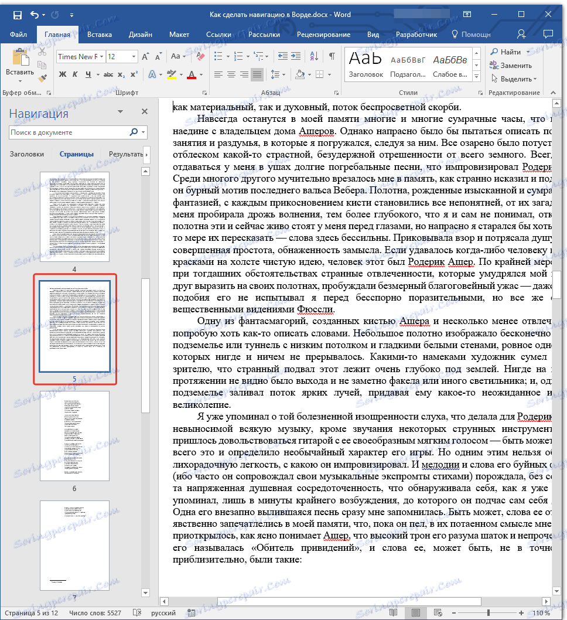Viewport: 567px width, 620px height.
Task: Open Navigation pane options dropdown arrow
Action: [120, 112]
